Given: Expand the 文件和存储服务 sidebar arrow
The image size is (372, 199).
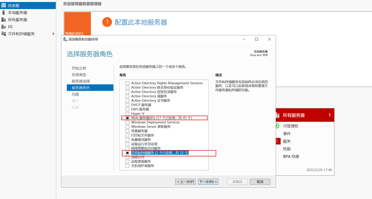Looking at the screenshot, I should [x=53, y=34].
